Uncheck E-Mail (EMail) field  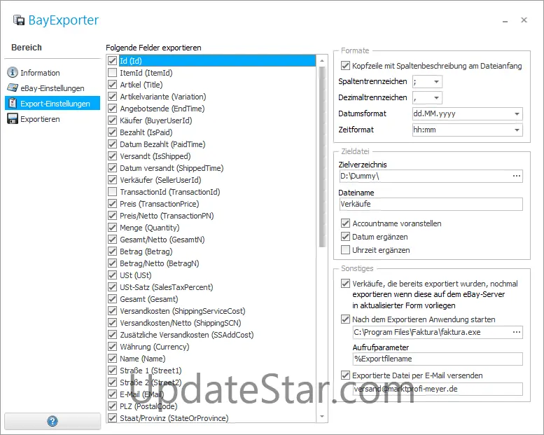coord(112,394)
